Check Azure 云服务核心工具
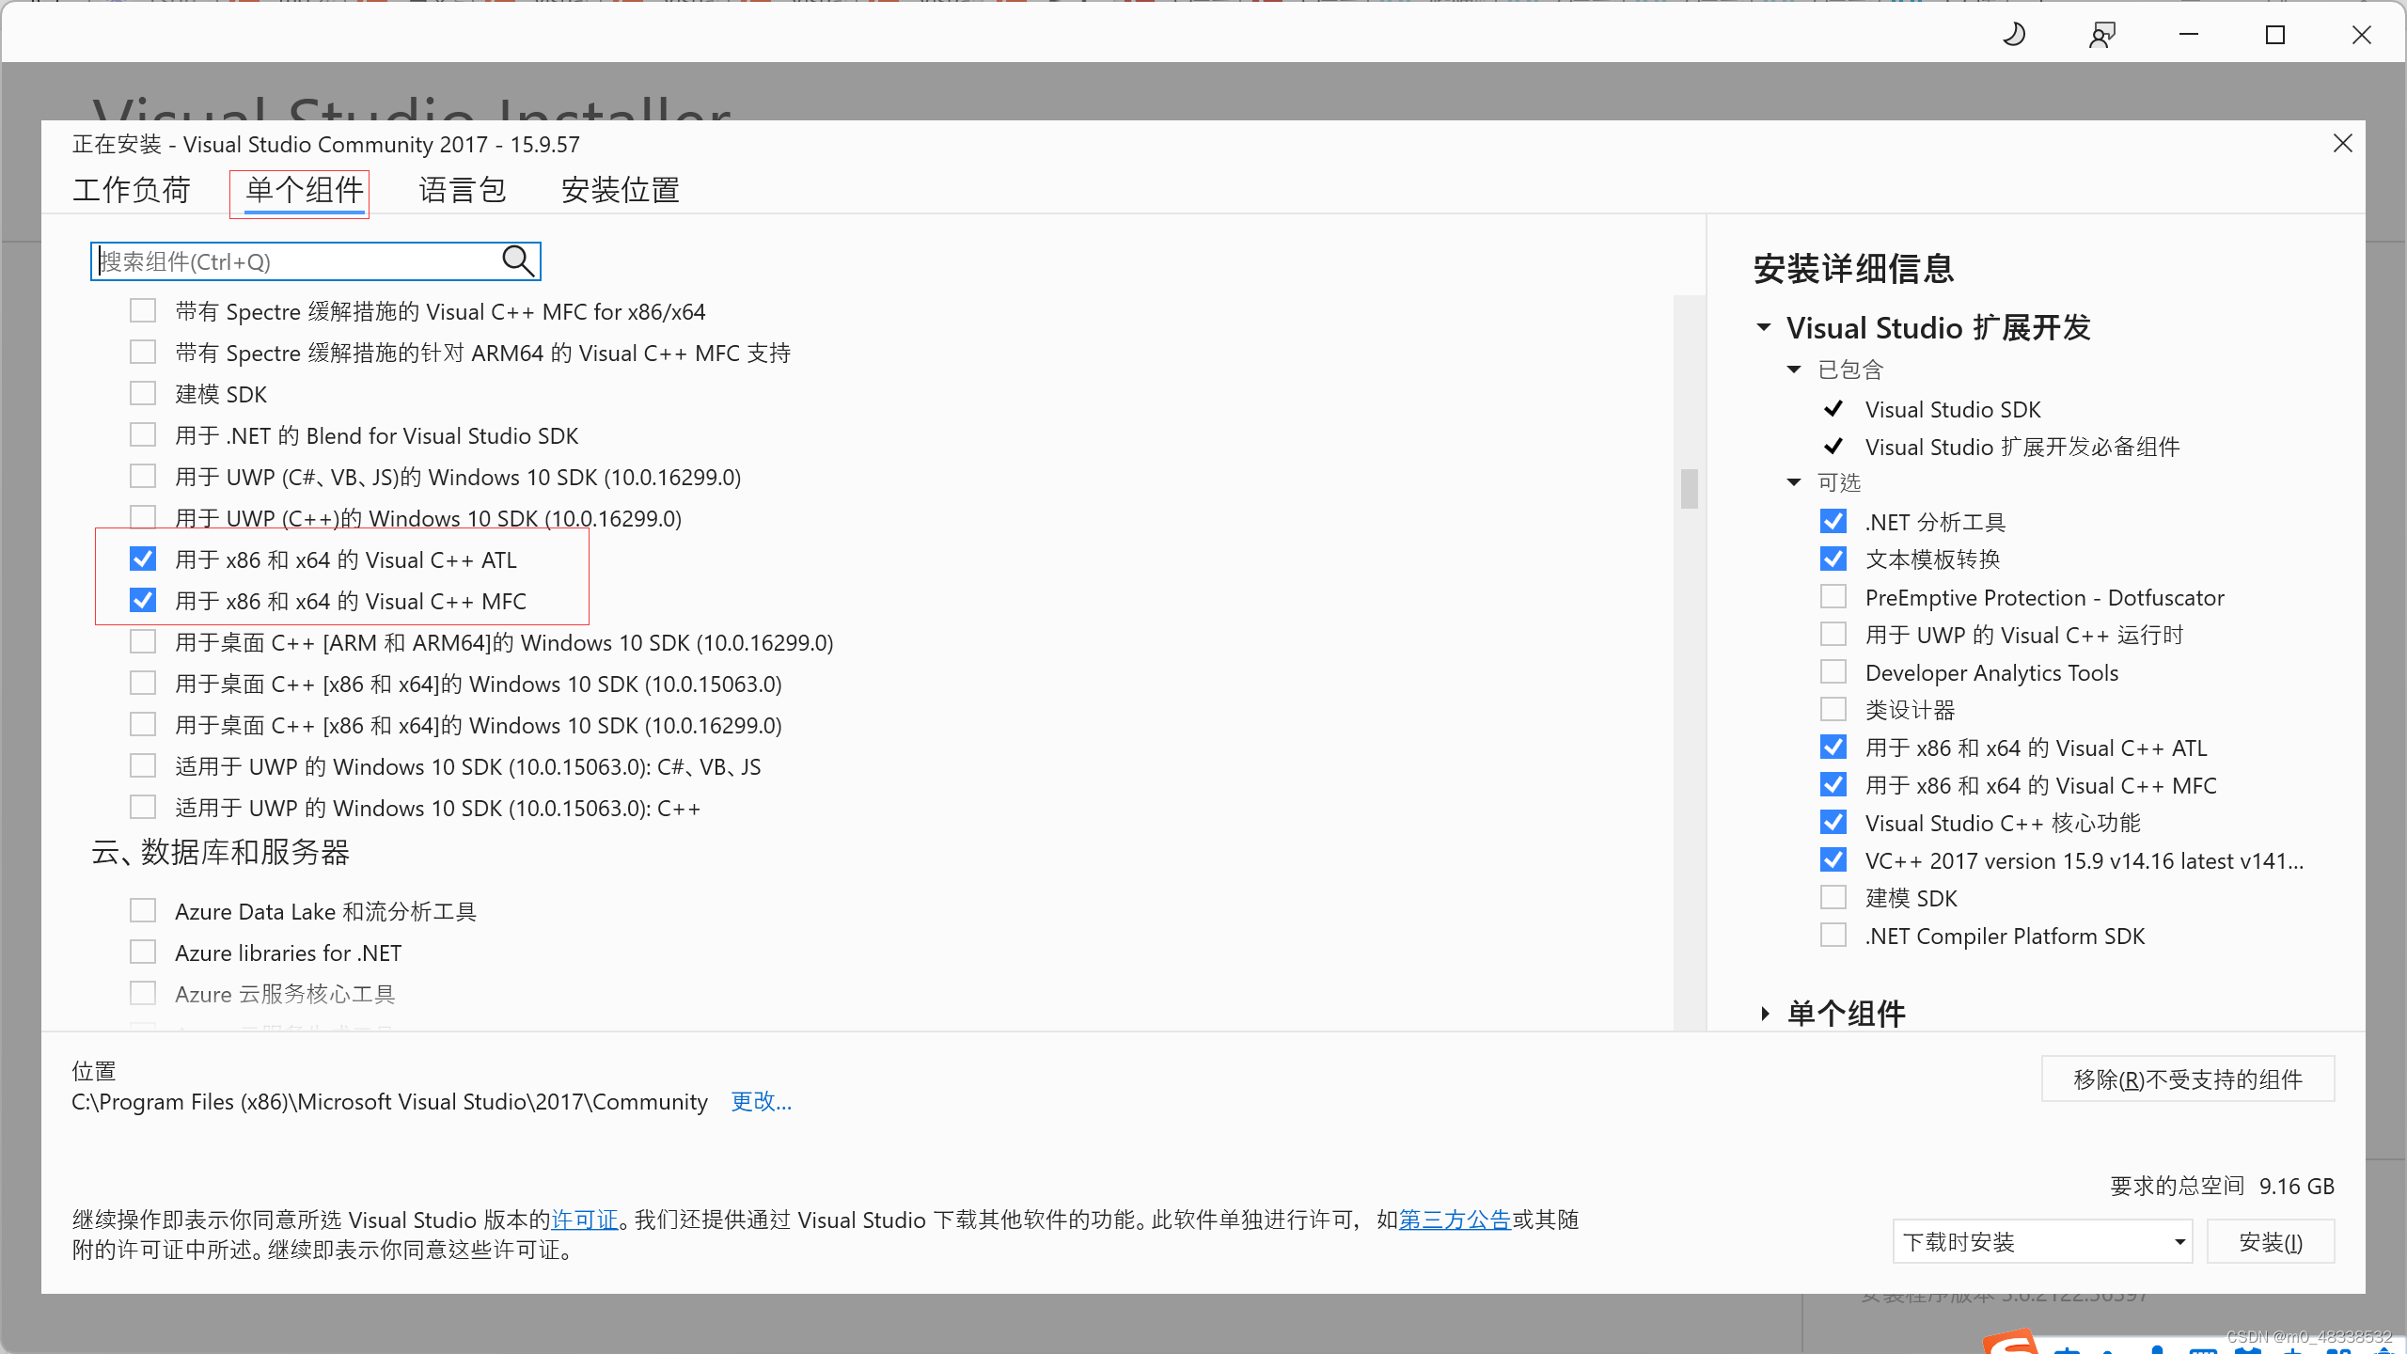Screen dimensions: 2407x1354 (143, 993)
